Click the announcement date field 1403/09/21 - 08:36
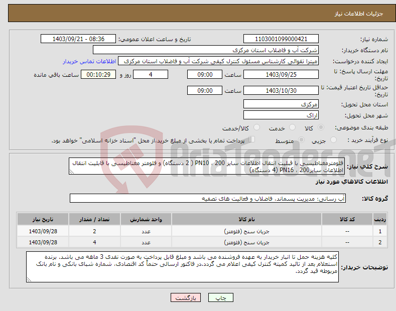Viewport: 396px width, 311px height. coord(78,39)
